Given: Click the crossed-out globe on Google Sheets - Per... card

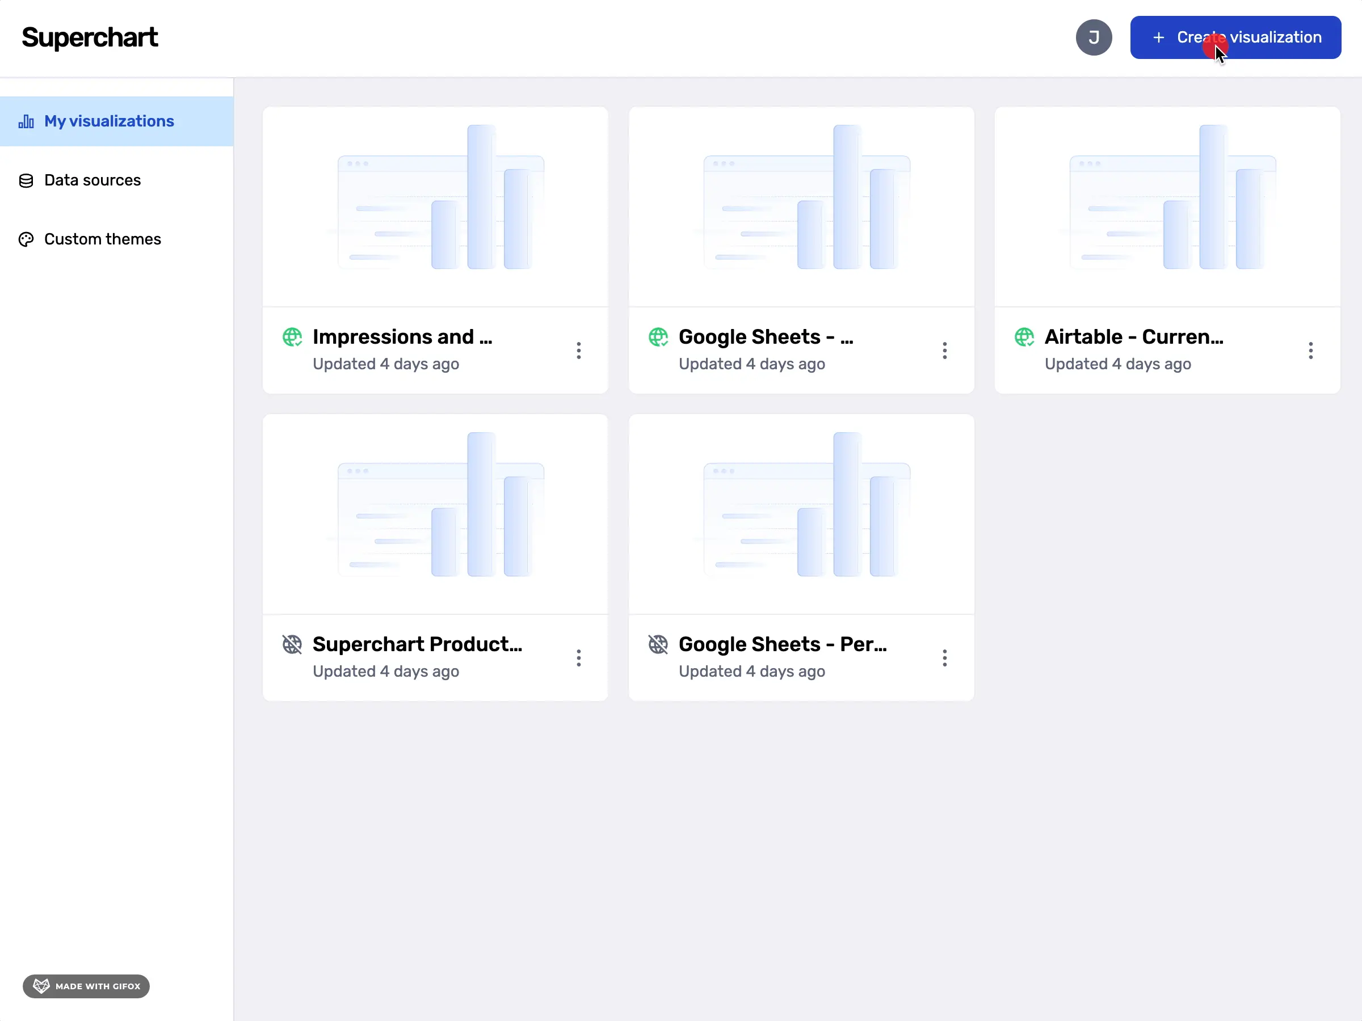Looking at the screenshot, I should [x=658, y=644].
